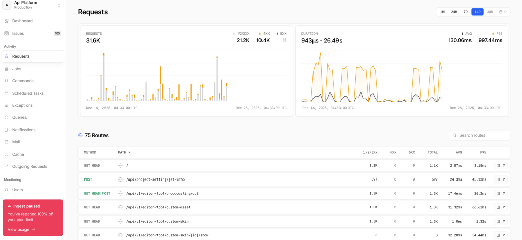The height and width of the screenshot is (240, 522).
Task: Sort routes by the PATH column
Action: [x=122, y=152]
